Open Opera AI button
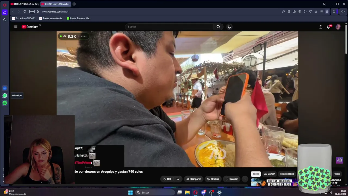The height and width of the screenshot is (196, 348). point(343,11)
